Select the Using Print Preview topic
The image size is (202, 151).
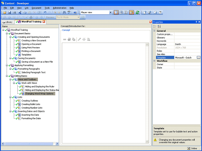pos(31,48)
